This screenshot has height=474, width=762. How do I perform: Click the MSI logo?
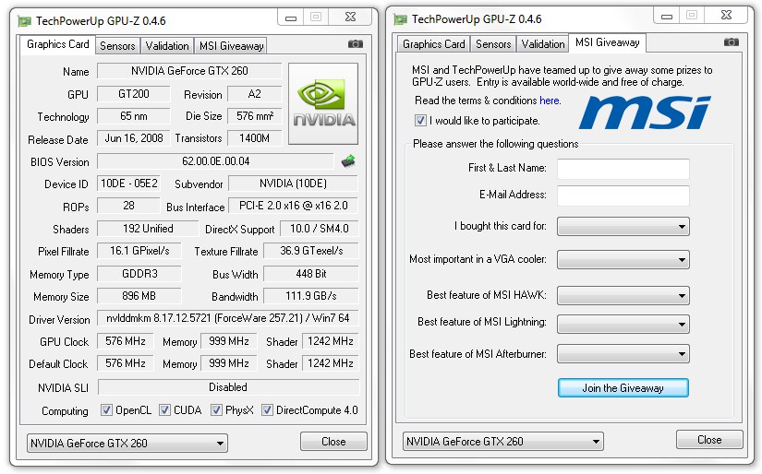[645, 113]
